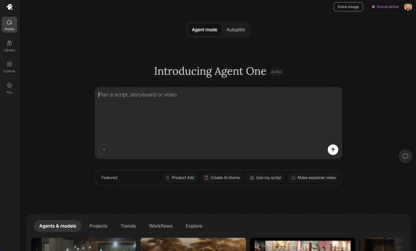Viewport: 416px width, 251px height.
Task: Click the Extra Usage button
Action: pyautogui.click(x=348, y=7)
